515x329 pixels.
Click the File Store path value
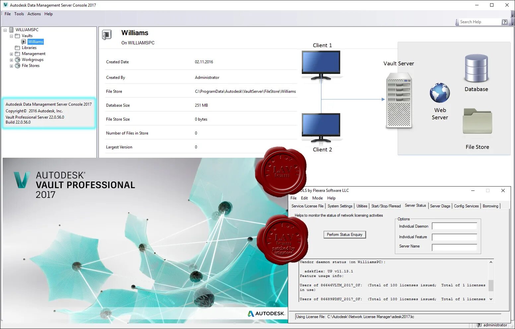[x=245, y=91]
